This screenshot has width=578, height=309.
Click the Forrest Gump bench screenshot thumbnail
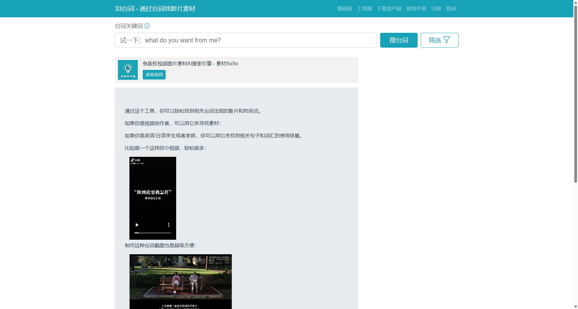coord(180,281)
